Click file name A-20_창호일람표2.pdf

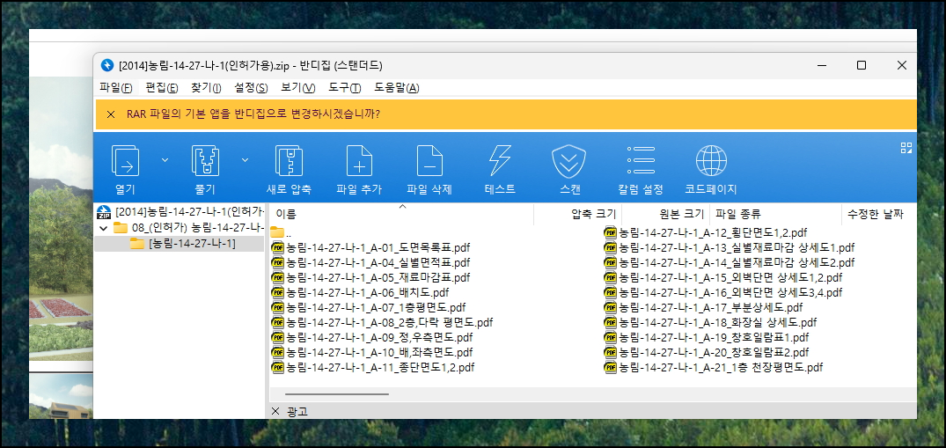coord(714,352)
